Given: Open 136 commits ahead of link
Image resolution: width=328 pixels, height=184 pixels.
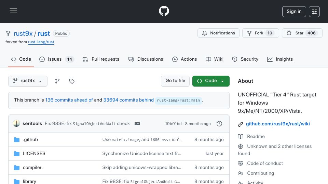Looking at the screenshot, I should pos(69,100).
